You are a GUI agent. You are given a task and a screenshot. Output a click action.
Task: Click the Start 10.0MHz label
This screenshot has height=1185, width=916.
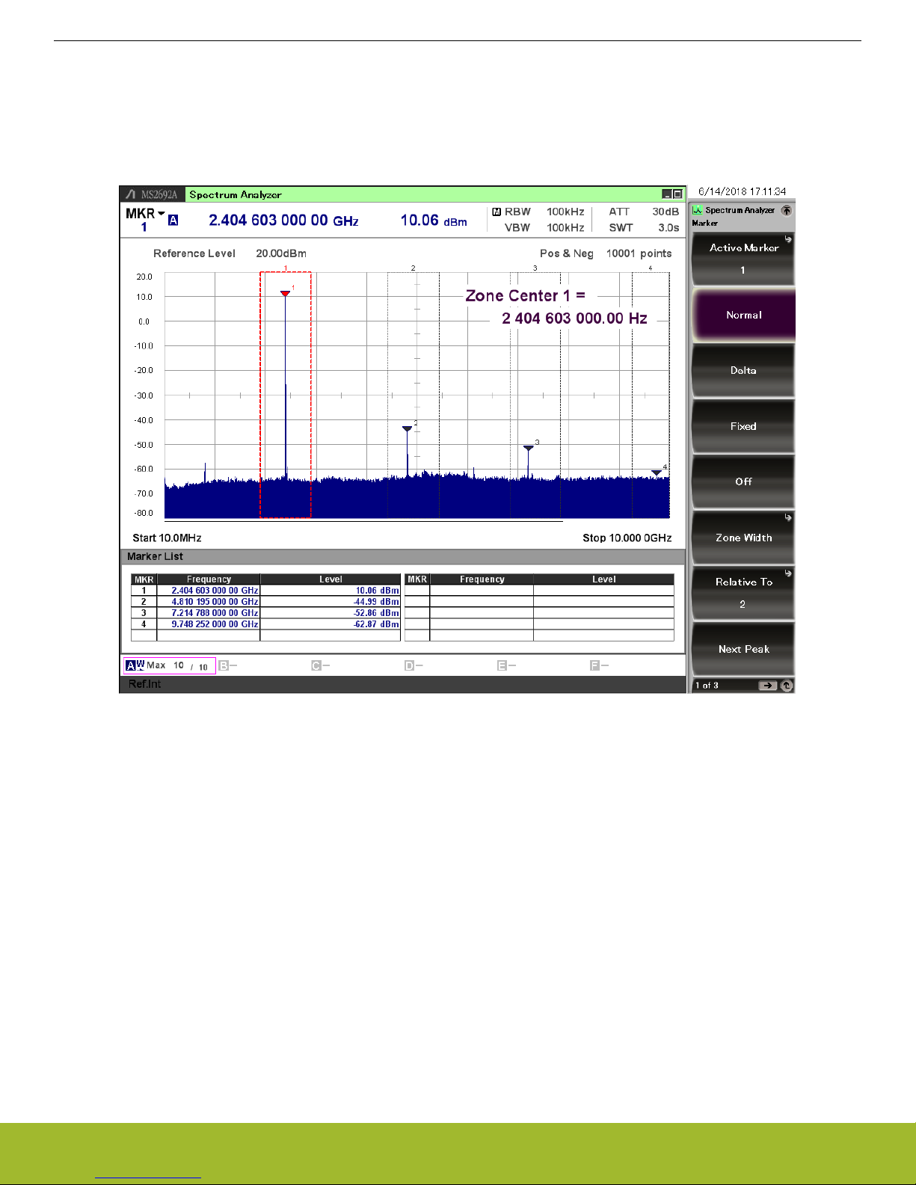(167, 538)
